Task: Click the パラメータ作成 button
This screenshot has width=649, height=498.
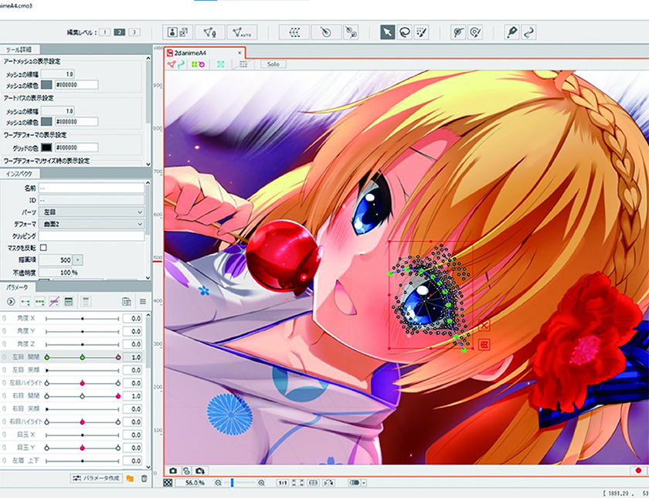Action: 97,478
